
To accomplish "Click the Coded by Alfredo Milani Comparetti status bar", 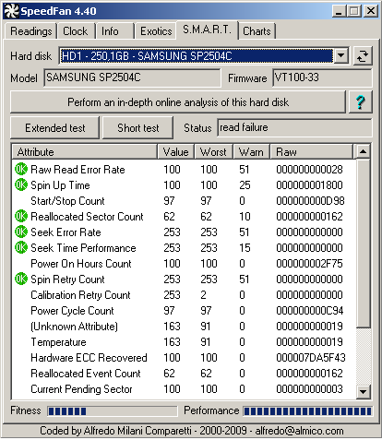I will (x=191, y=431).
